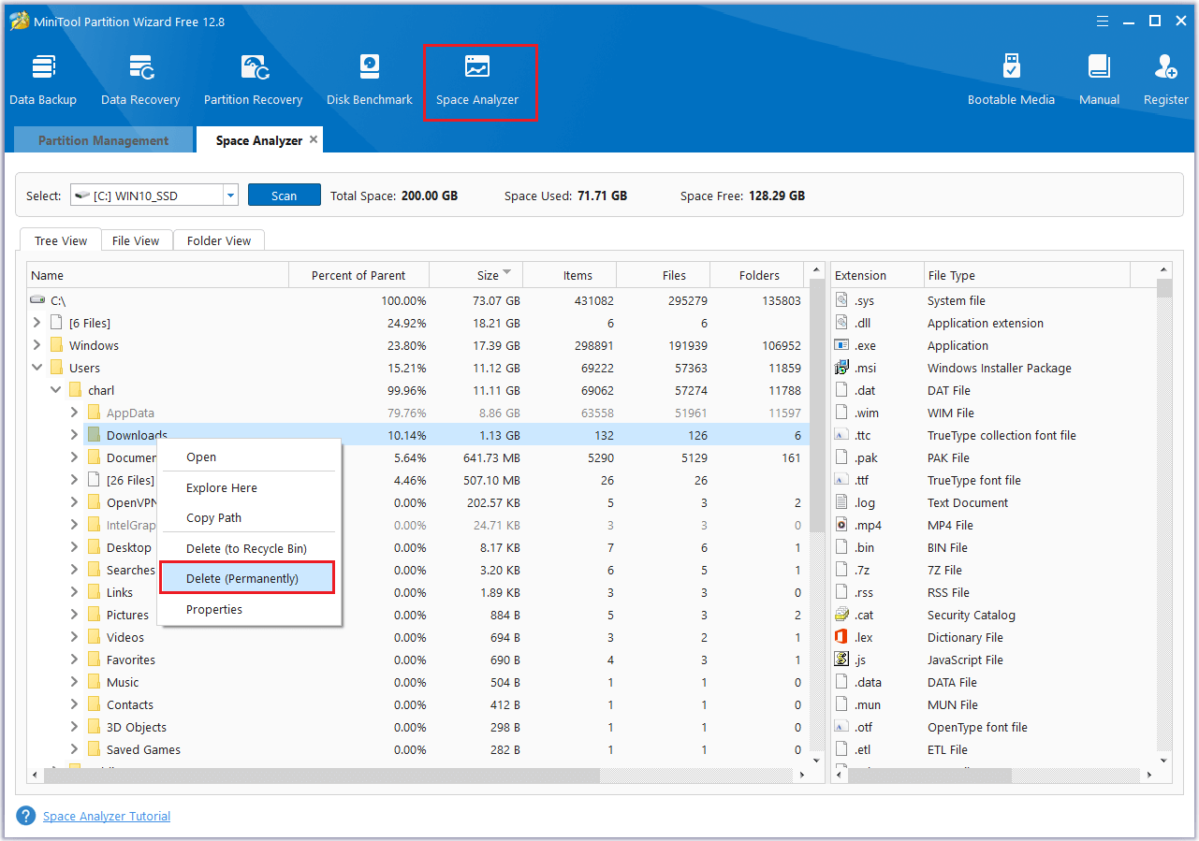
Task: Open the Space Analyzer tool icon
Action: 477,67
